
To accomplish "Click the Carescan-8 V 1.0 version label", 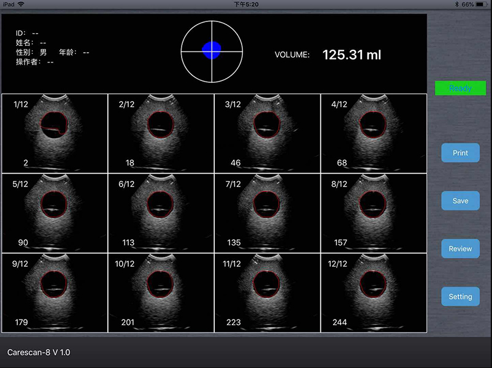I will (39, 353).
